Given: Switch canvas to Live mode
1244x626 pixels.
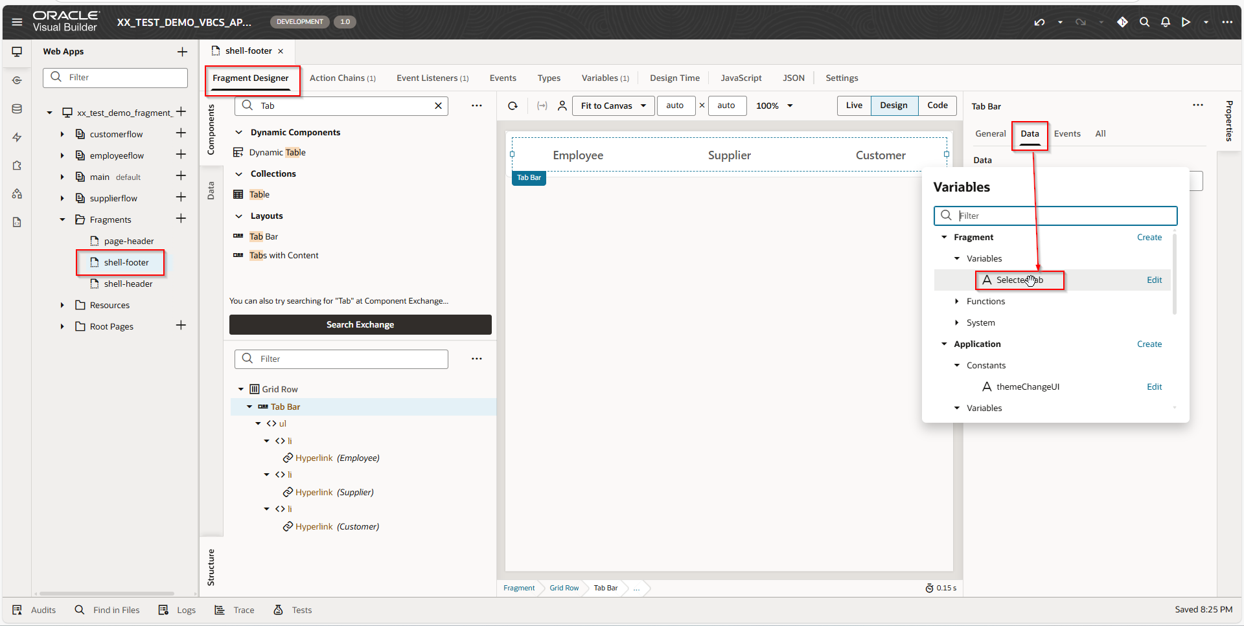Looking at the screenshot, I should (x=854, y=106).
